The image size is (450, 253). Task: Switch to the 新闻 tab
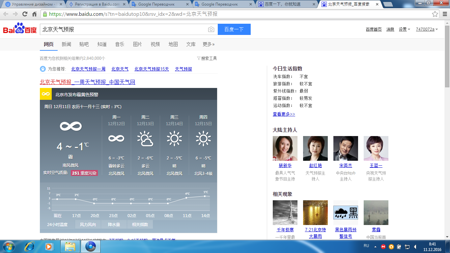[x=66, y=44]
